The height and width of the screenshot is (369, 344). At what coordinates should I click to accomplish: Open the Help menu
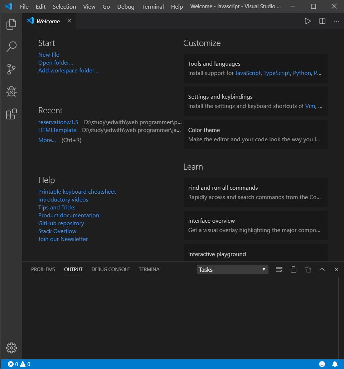[x=177, y=6]
